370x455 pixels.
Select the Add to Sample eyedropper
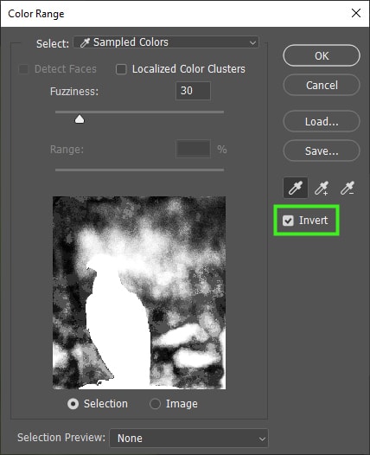(322, 188)
